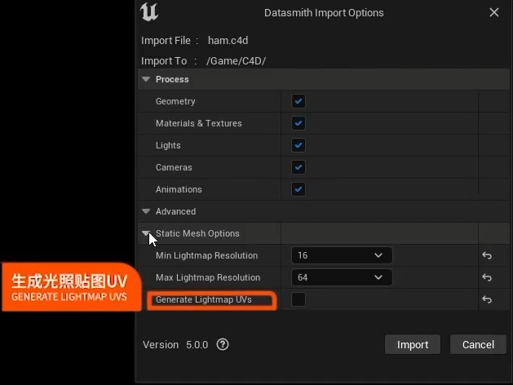Uncheck the Geometry checkbox
This screenshot has width=513, height=385.
299,101
